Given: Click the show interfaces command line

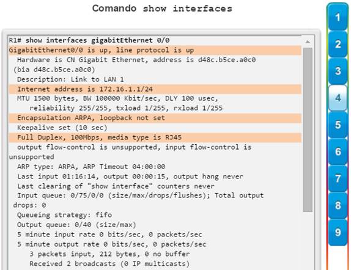Looking at the screenshot, I should [x=89, y=40].
